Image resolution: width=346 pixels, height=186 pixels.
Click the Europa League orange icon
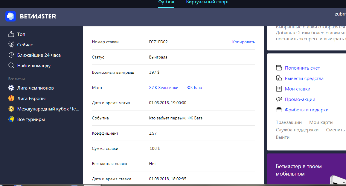coord(11,98)
